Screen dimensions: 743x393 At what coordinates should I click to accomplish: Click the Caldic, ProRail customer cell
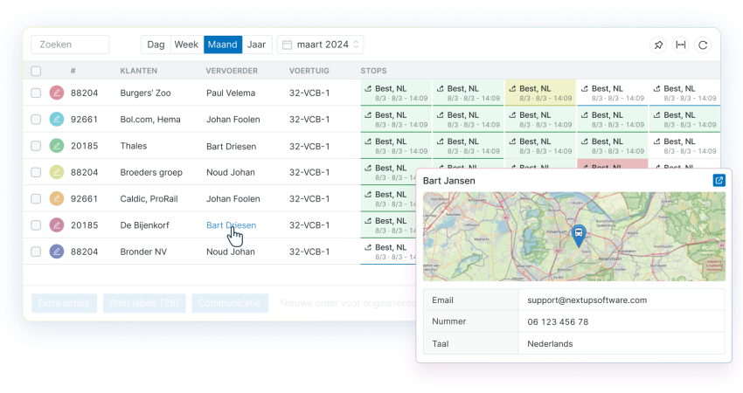tap(149, 199)
